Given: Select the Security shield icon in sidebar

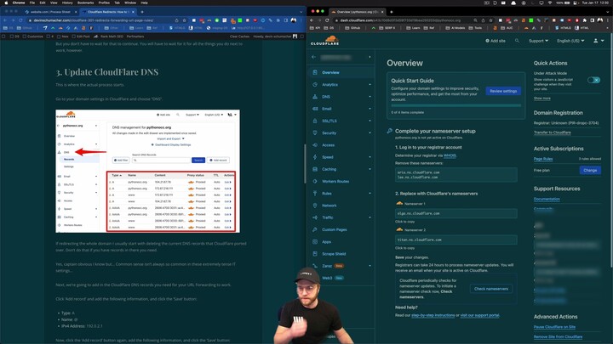Looking at the screenshot, I should tap(315, 133).
